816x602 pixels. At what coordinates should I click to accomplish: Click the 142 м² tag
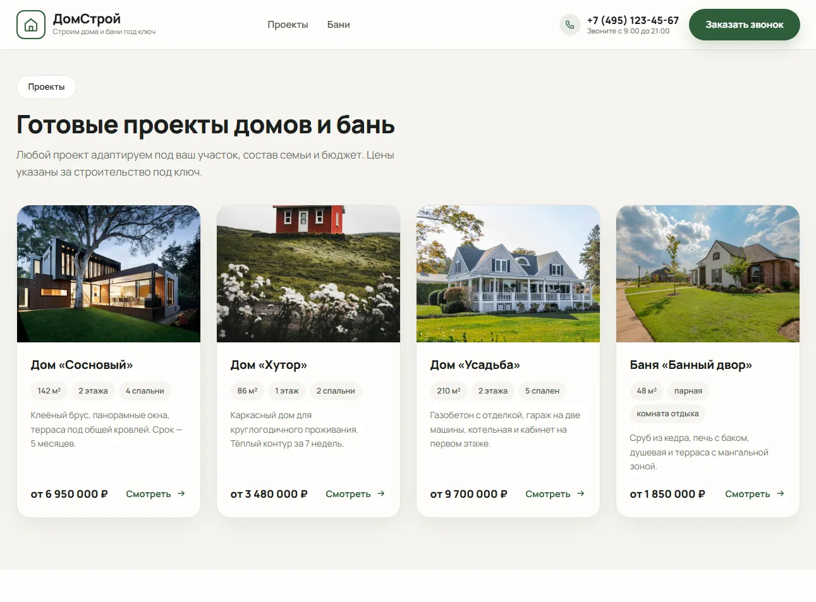pos(49,391)
